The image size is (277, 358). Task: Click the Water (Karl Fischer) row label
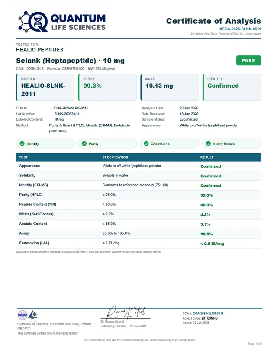(36, 214)
